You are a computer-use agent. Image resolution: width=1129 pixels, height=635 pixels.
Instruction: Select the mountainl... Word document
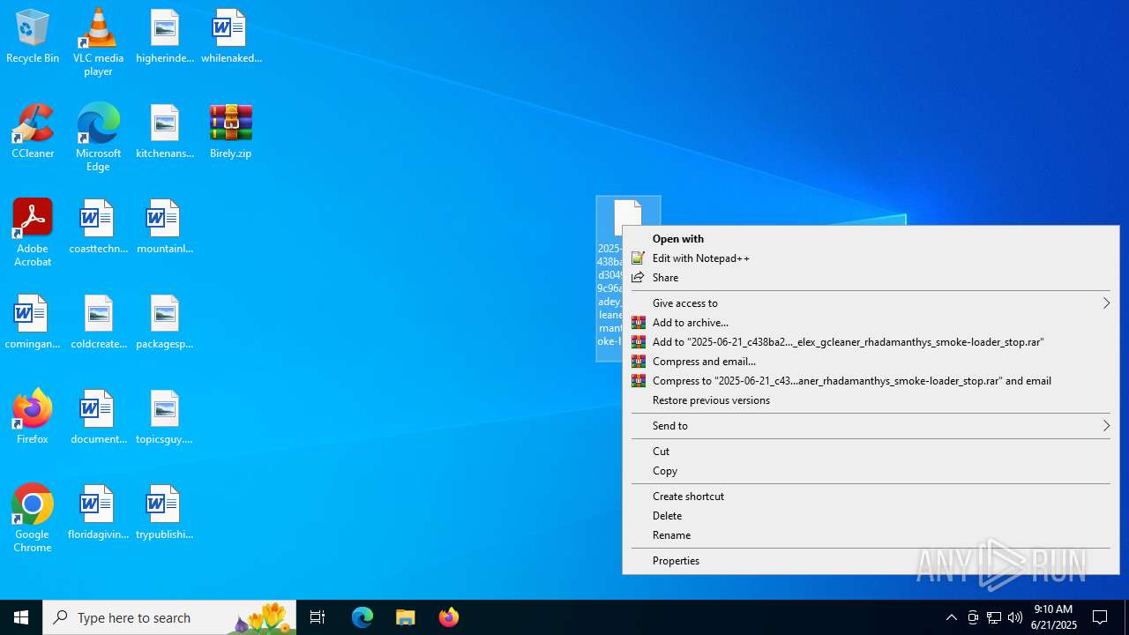coord(165,228)
